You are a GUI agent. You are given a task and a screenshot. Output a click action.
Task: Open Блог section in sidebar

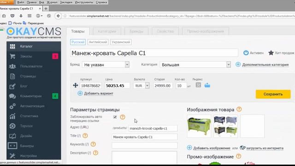pos(34,86)
